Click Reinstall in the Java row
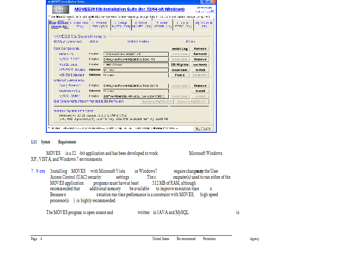Viewport: 340px width, 263px height. [x=200, y=54]
